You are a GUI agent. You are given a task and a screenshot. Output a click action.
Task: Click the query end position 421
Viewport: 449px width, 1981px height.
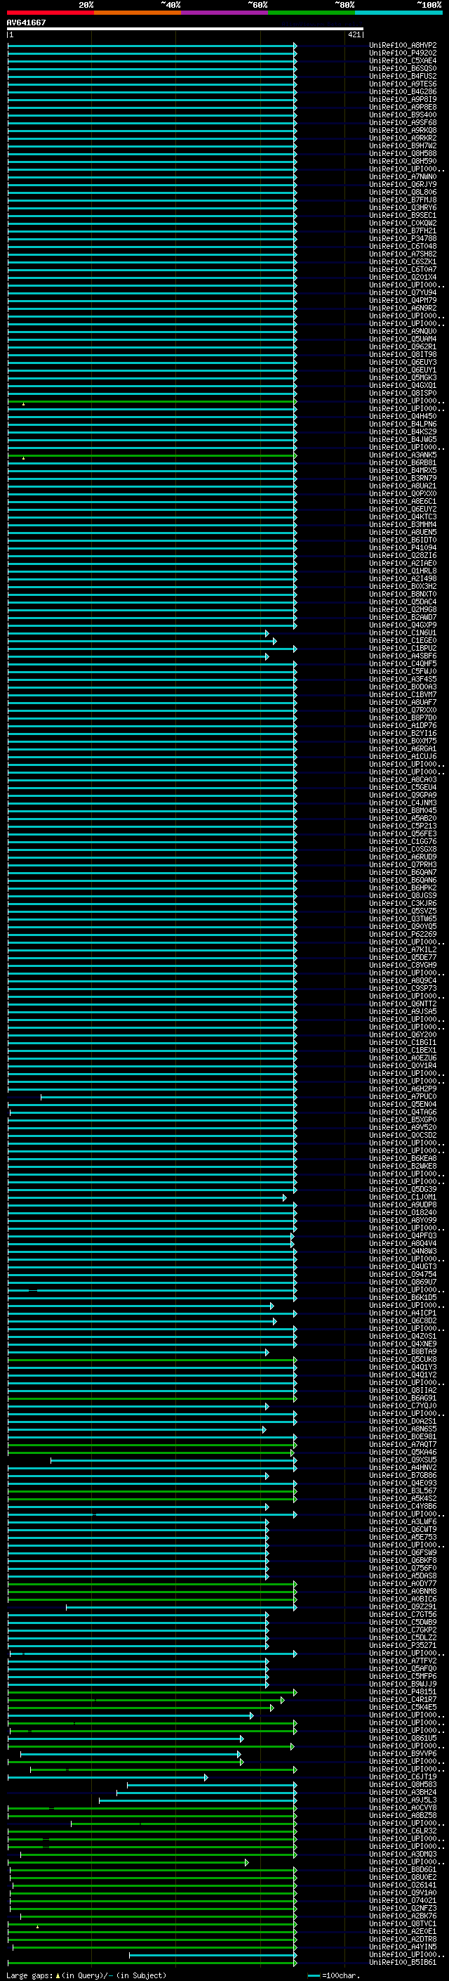click(354, 34)
